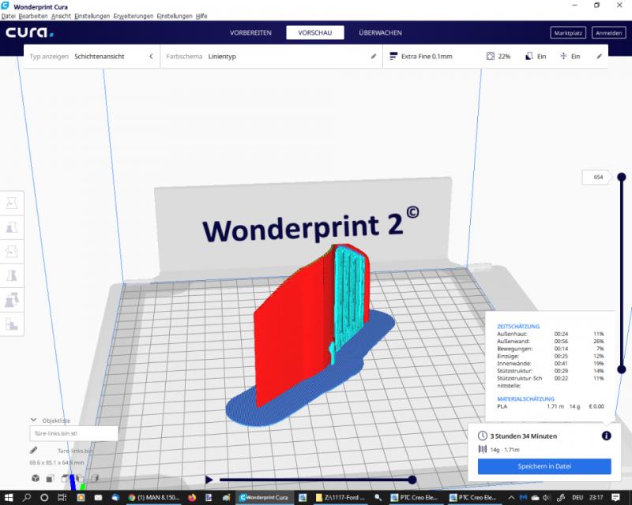Select the Vorschau stage tab

tap(315, 32)
